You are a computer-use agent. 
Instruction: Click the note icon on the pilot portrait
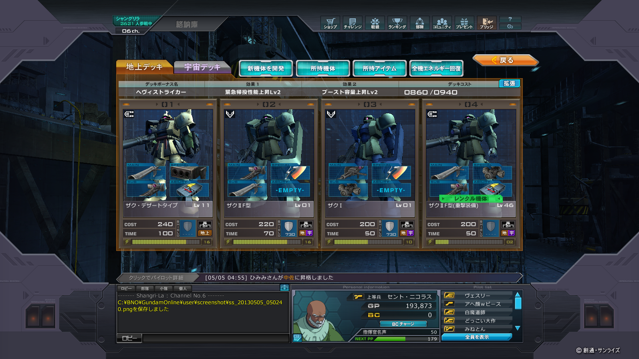297,338
